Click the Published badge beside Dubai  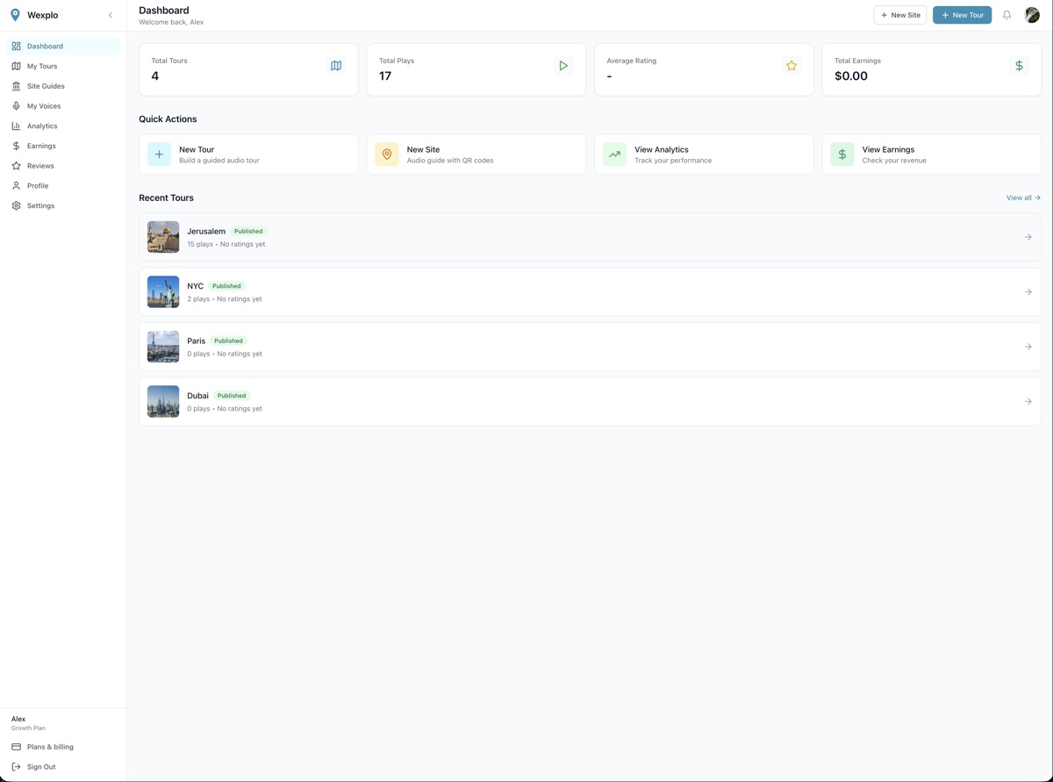pyautogui.click(x=232, y=396)
